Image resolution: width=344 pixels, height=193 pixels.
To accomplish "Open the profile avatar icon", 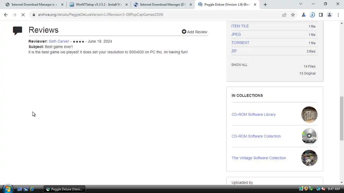I will pos(329,15).
